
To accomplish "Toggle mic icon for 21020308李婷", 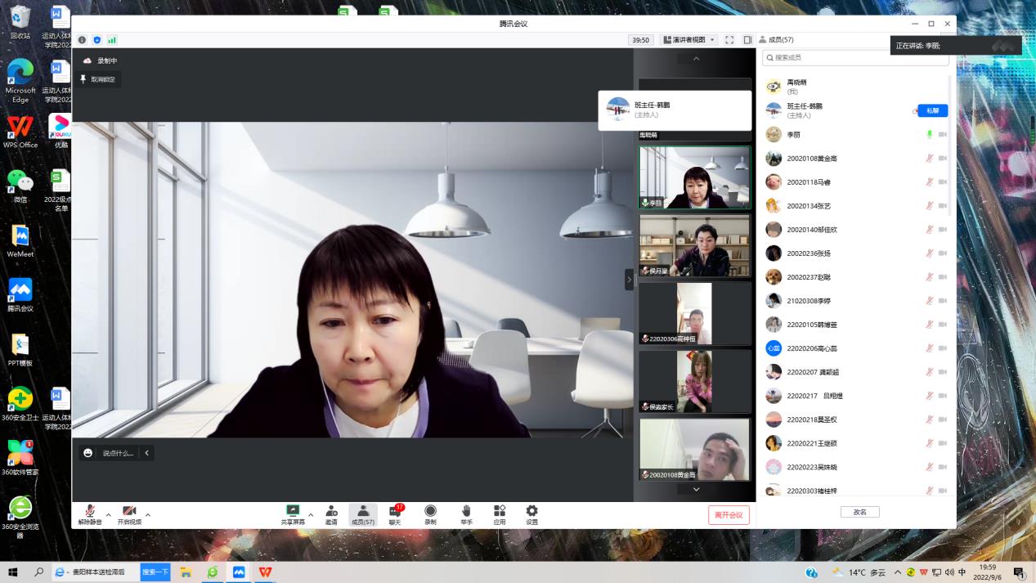I will 930,301.
